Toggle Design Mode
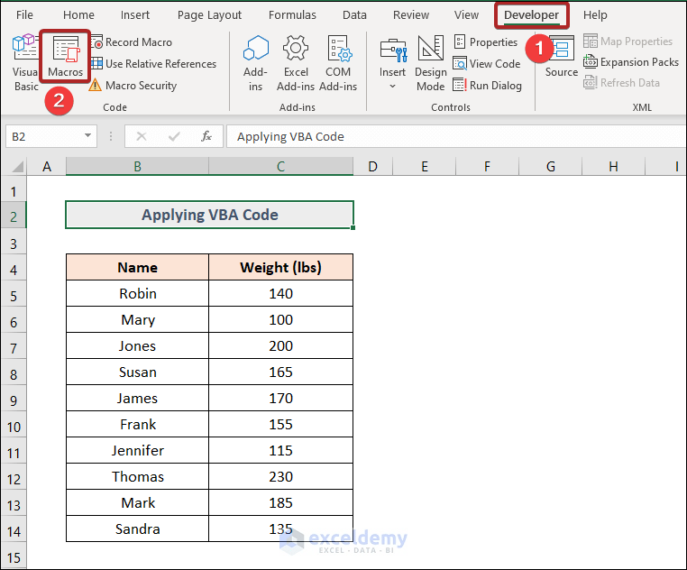This screenshot has height=570, width=687. [x=431, y=63]
